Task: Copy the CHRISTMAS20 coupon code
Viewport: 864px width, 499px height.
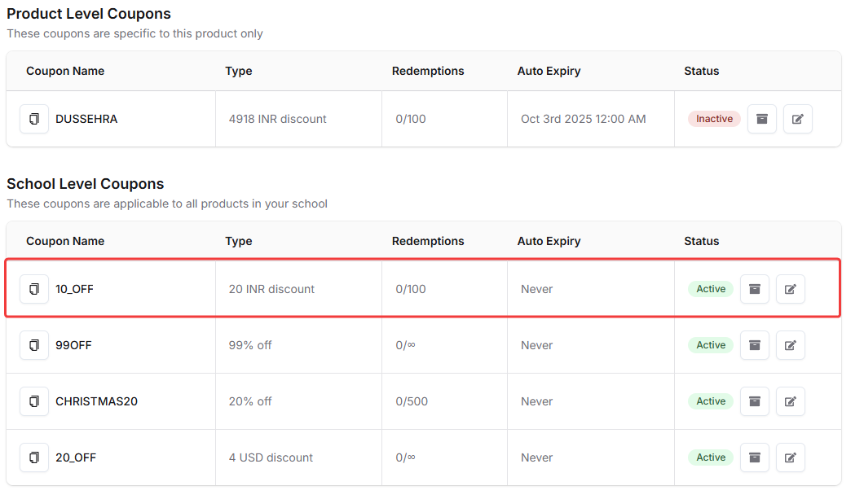Action: 34,401
